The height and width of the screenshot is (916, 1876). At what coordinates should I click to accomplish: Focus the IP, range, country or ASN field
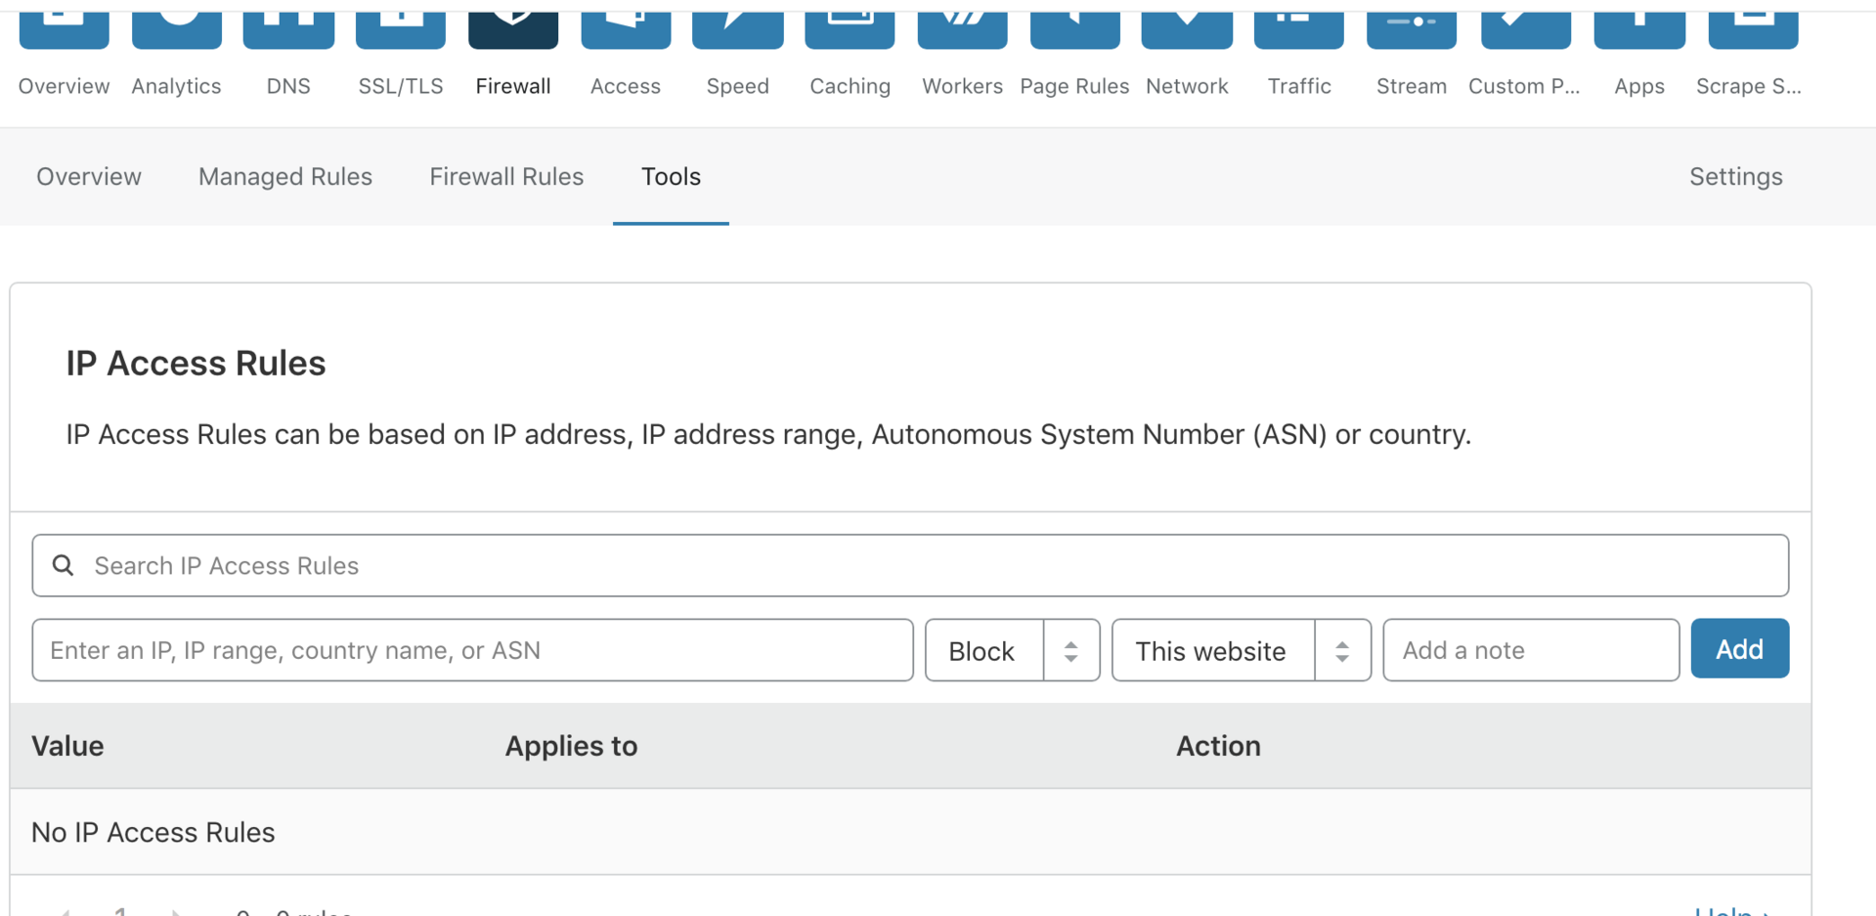click(x=472, y=650)
